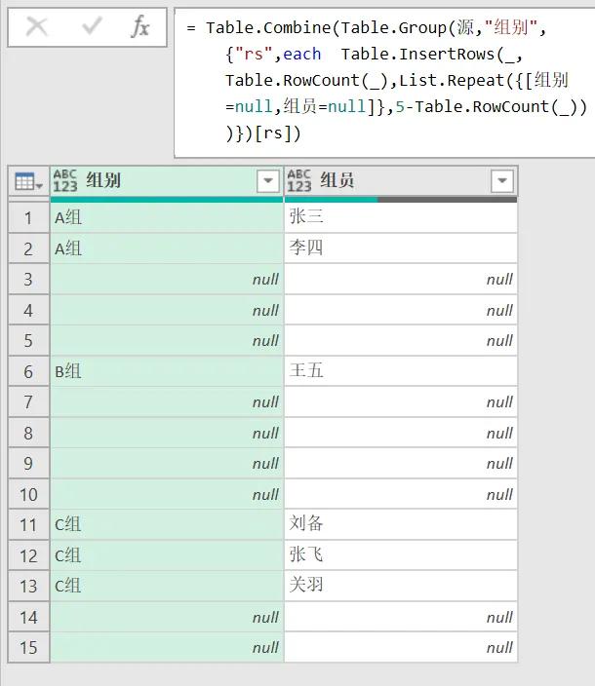This screenshot has width=595, height=686.
Task: Click B组 cell in row 6
Action: [167, 371]
